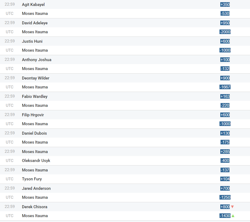Pick the -530 odds button
Viewport: 250px width, 222px height.
tap(225, 14)
